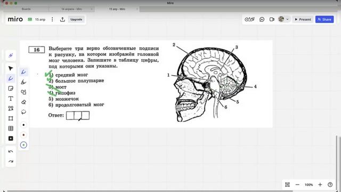Select the red pen color
Screen dimensions: 341x192
pos(23,135)
